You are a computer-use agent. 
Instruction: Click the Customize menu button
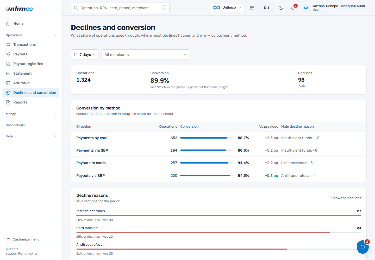(23, 239)
